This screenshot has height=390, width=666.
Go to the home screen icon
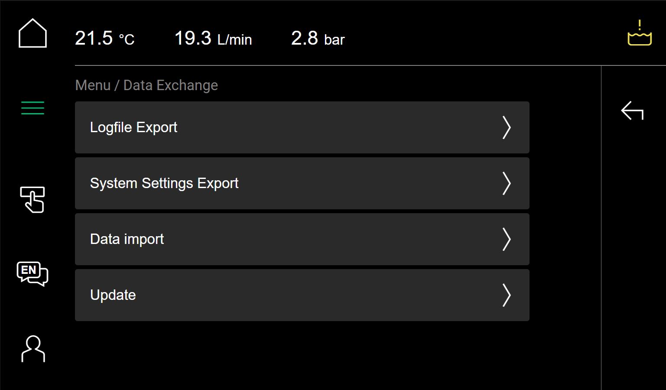(32, 33)
